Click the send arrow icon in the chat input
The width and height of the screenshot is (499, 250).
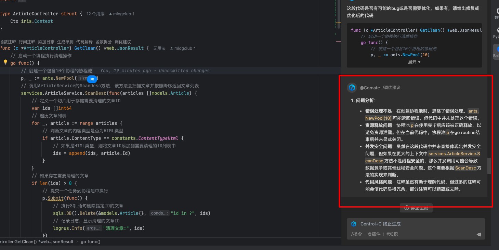pyautogui.click(x=479, y=234)
